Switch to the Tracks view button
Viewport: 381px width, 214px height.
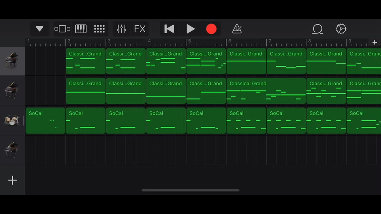pyautogui.click(x=62, y=29)
